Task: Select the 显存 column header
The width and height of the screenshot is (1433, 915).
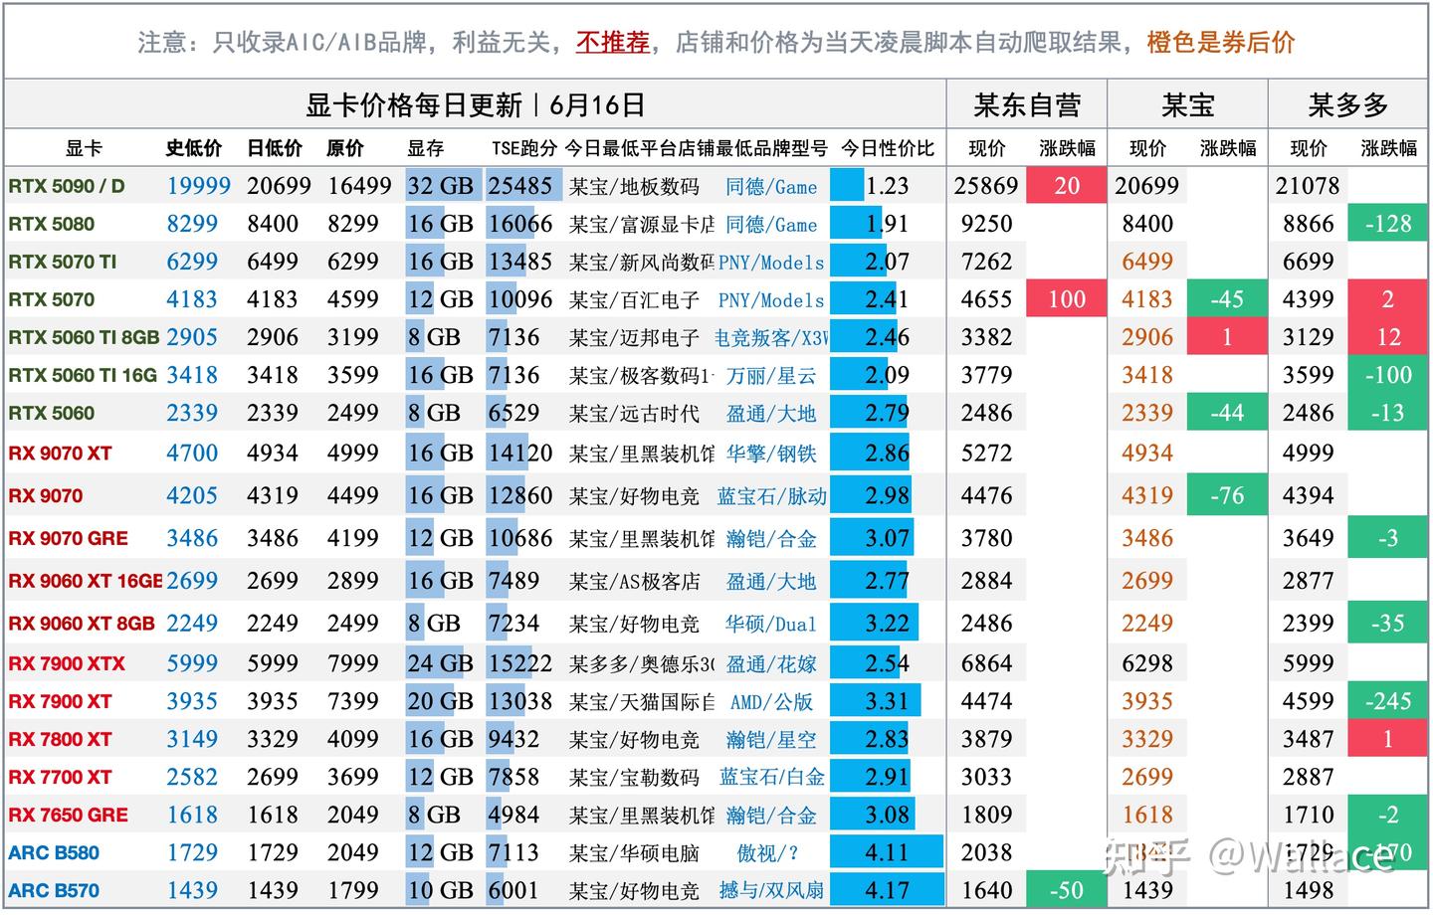Action: coord(425,148)
